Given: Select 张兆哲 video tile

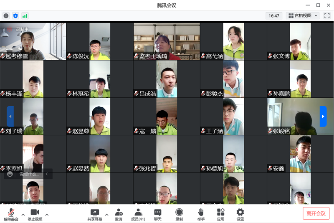Looking at the screenshot, I should (167, 154).
